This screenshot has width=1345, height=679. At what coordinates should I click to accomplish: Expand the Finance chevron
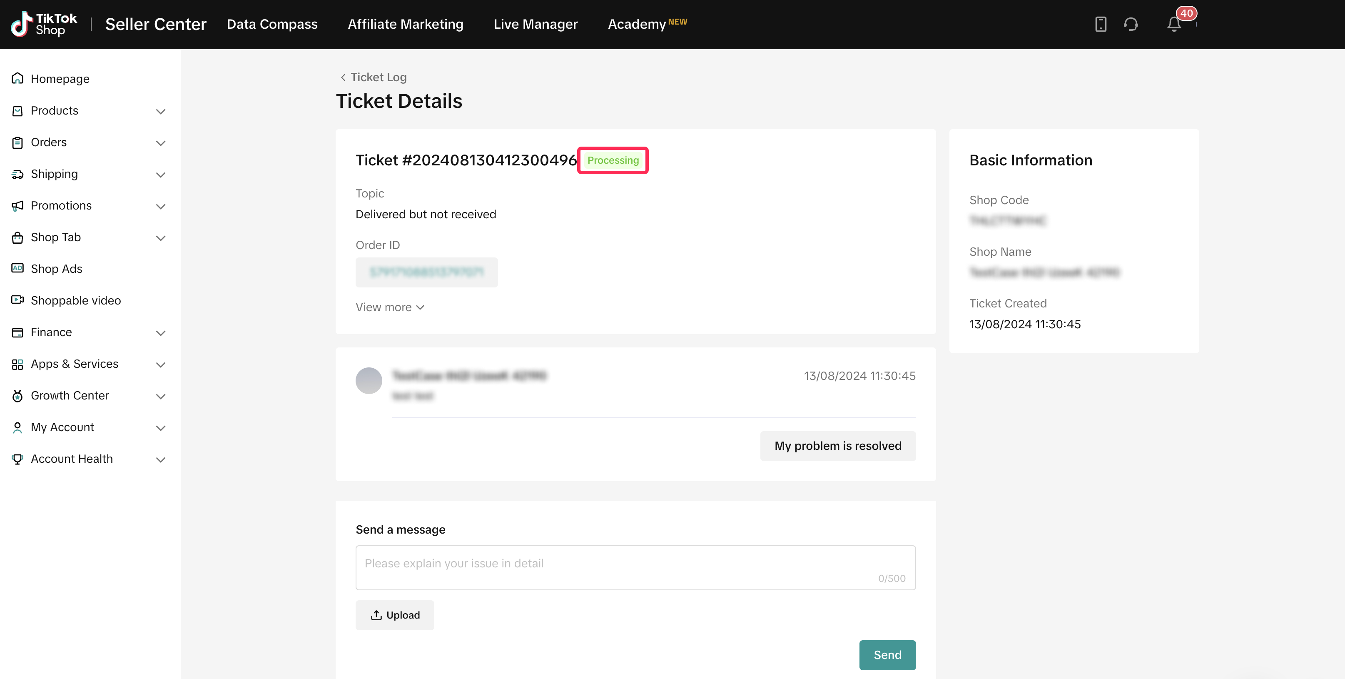160,333
